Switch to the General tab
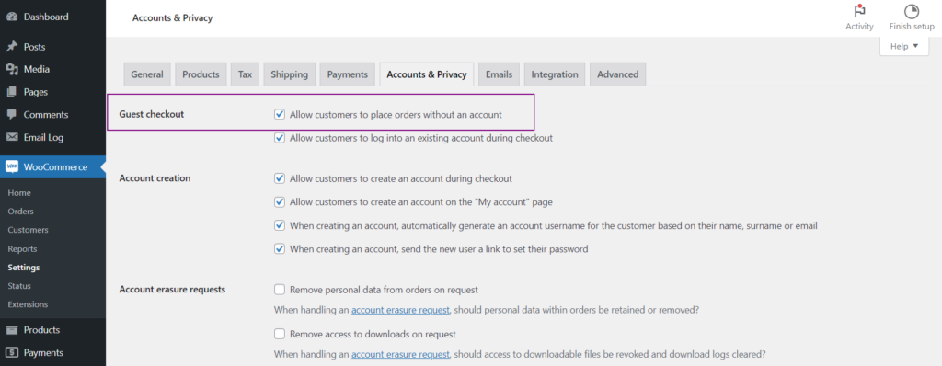The image size is (942, 366). 147,74
